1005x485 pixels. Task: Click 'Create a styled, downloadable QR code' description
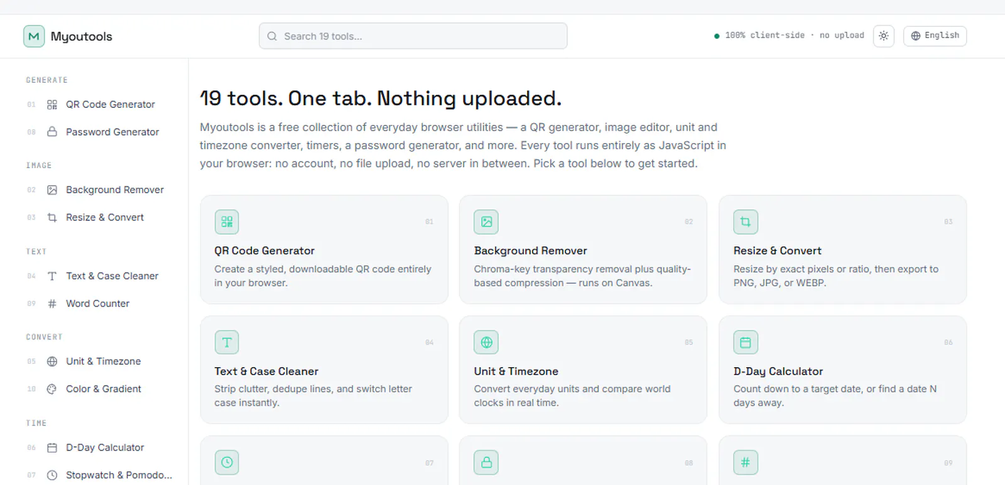[323, 276]
